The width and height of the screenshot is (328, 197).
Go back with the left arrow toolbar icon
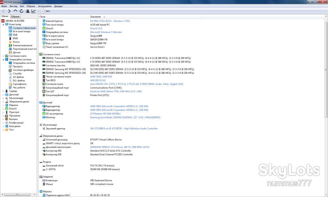(x=3, y=11)
